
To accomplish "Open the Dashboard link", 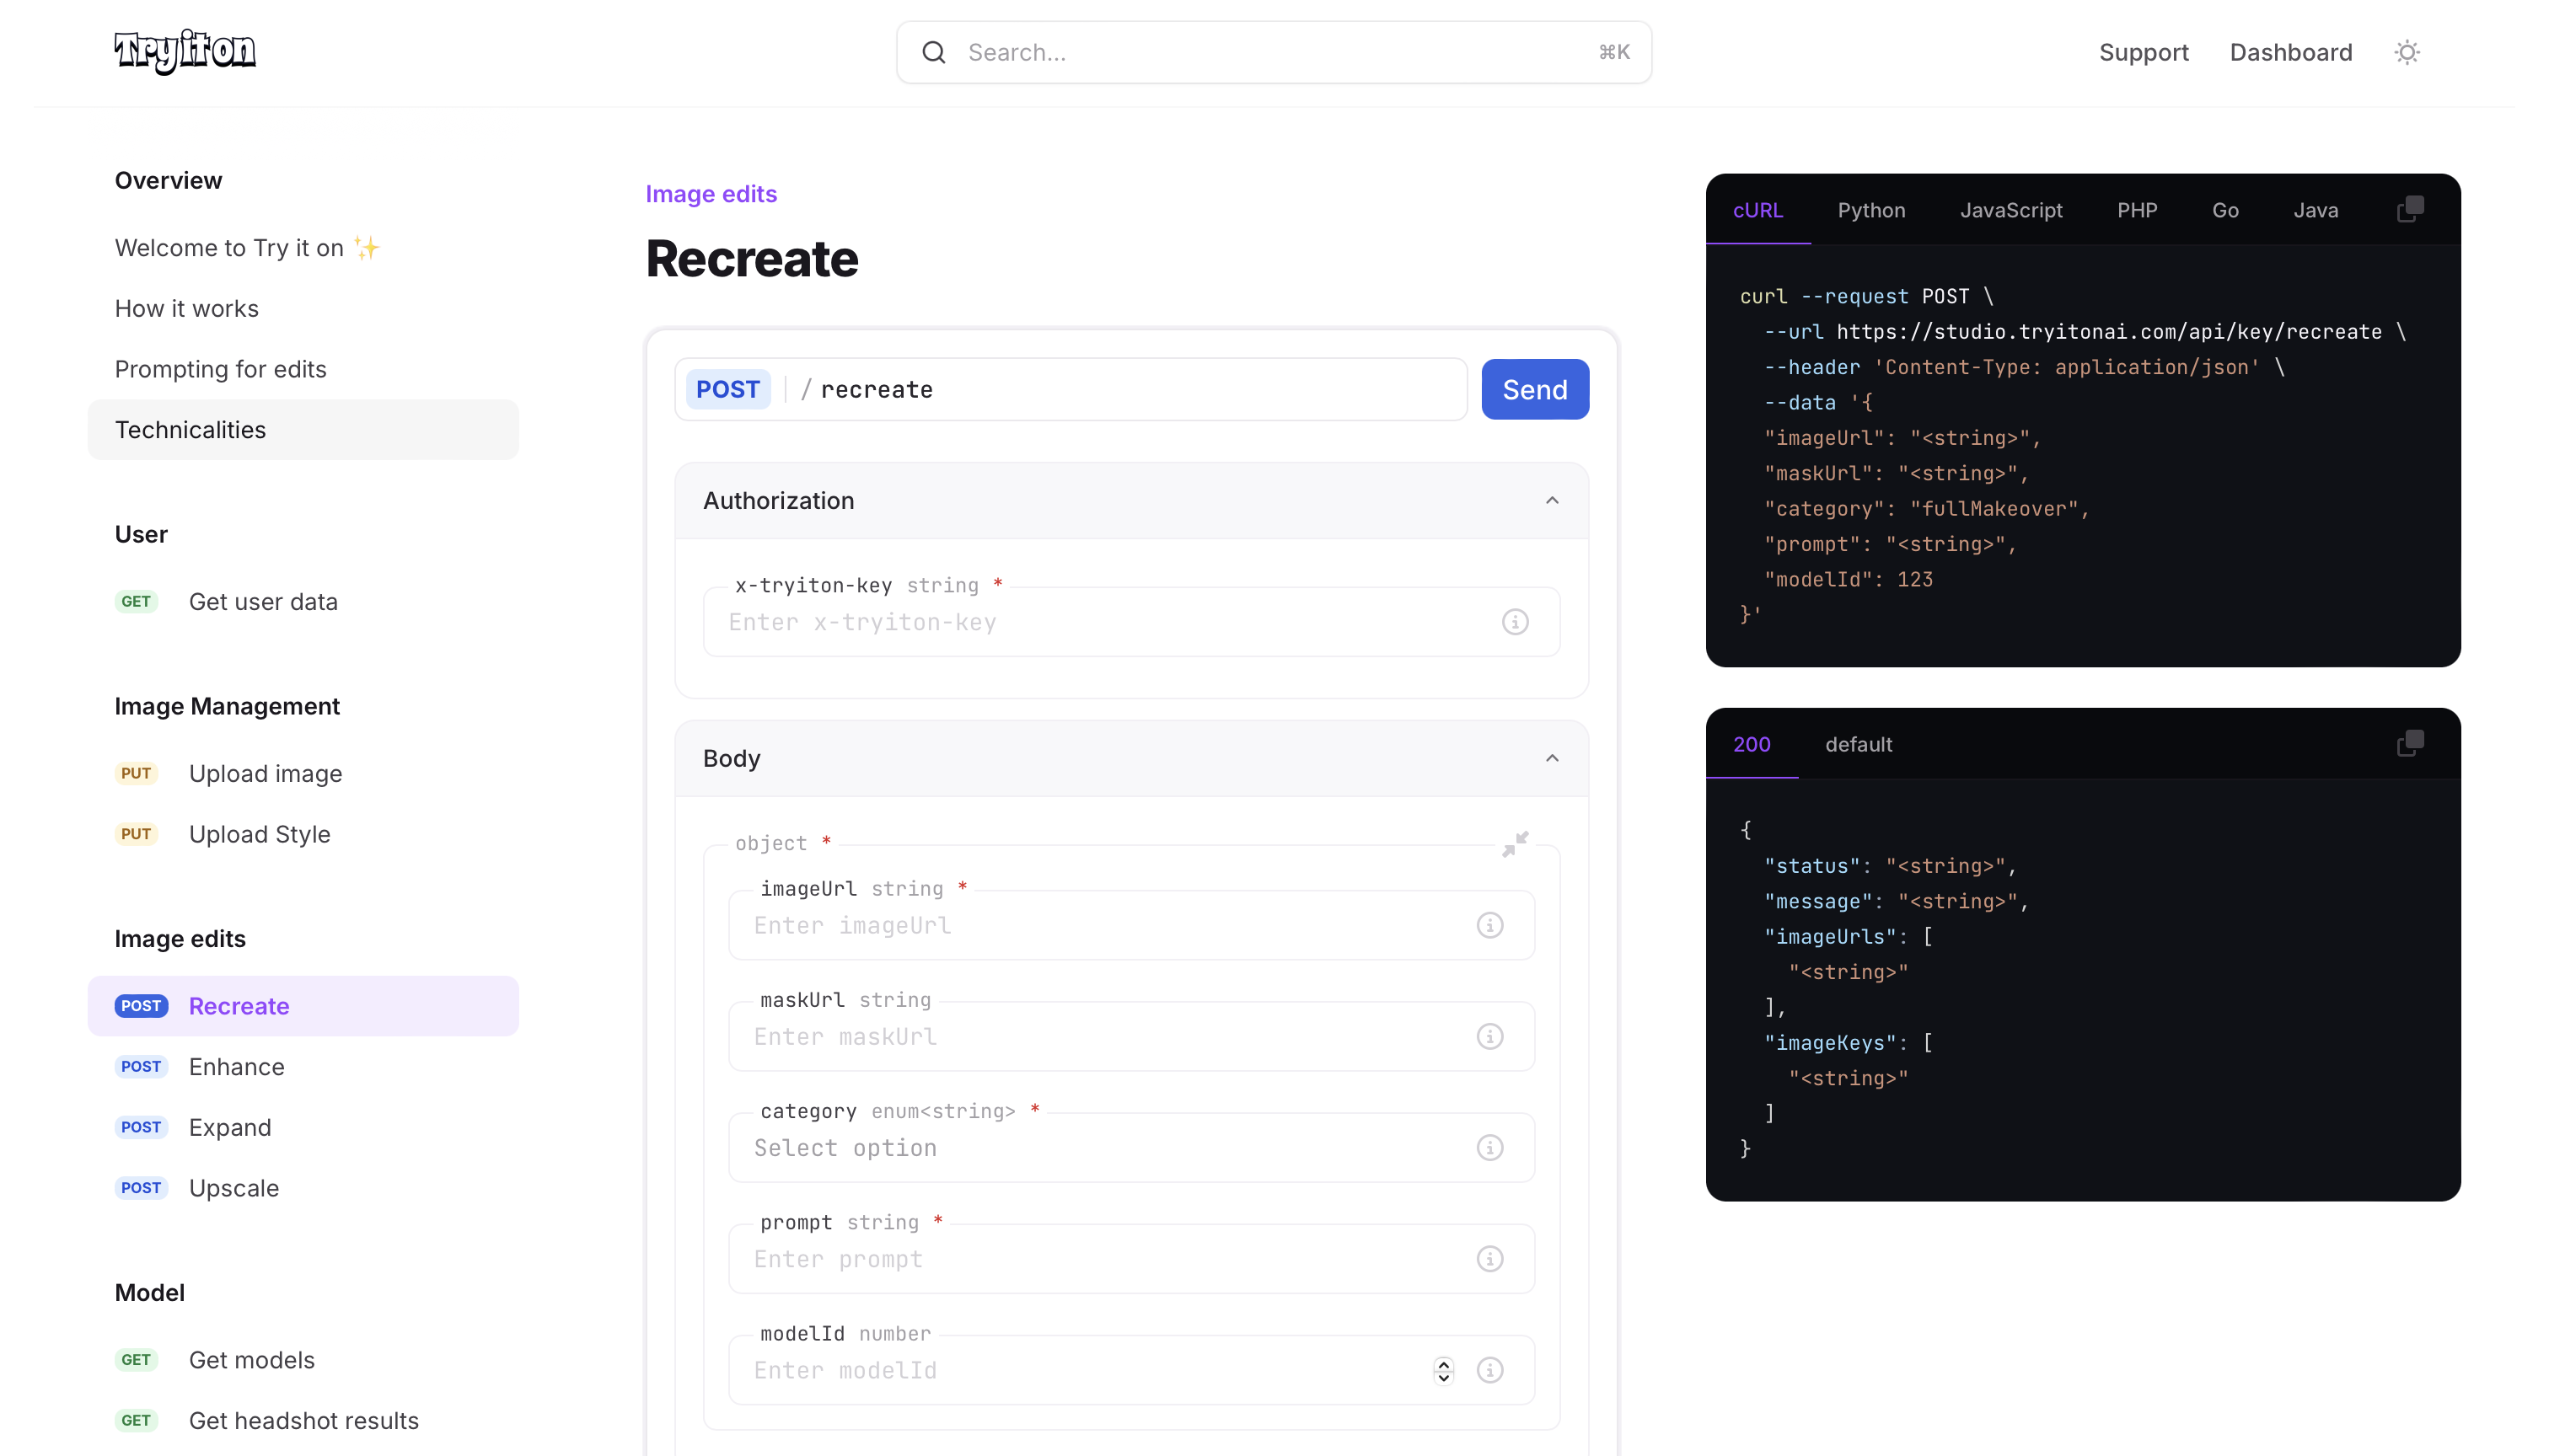I will point(2290,52).
